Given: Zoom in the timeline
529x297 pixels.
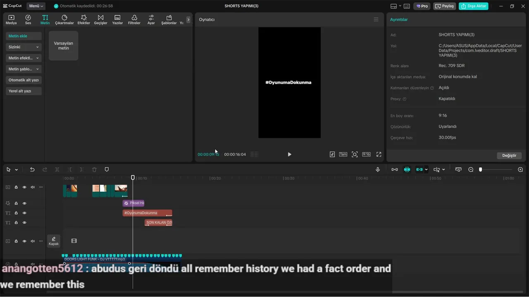Looking at the screenshot, I should [x=520, y=170].
